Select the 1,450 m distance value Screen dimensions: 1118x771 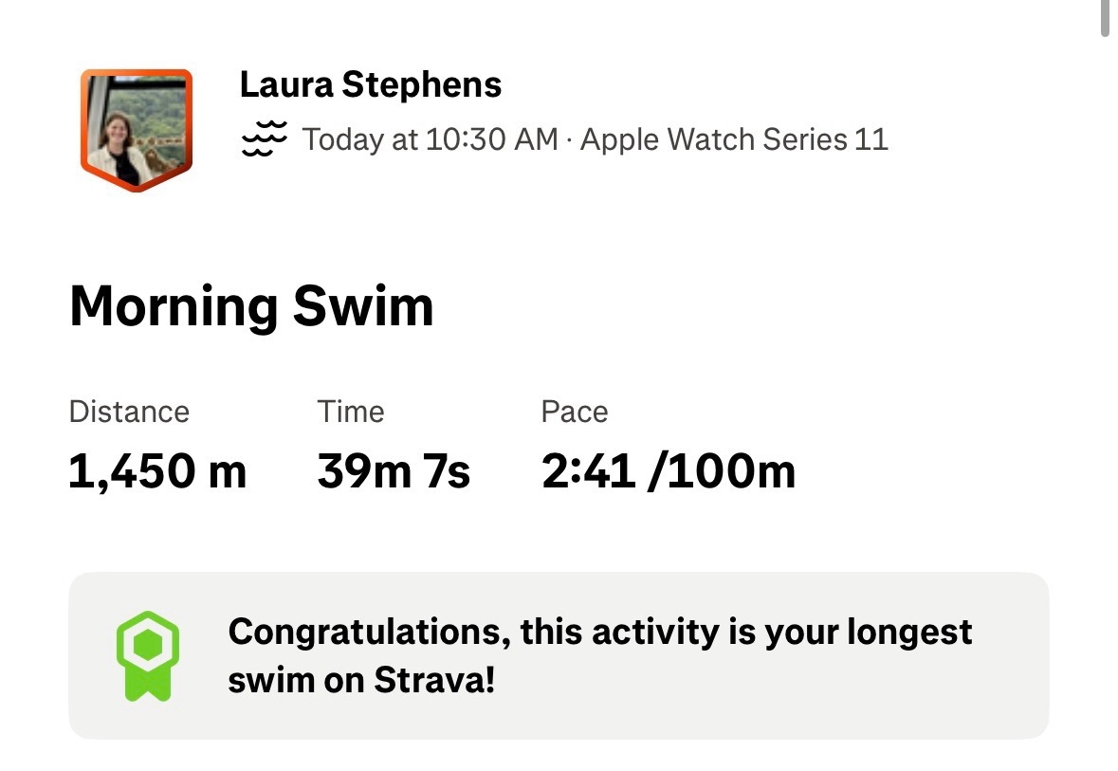point(157,471)
